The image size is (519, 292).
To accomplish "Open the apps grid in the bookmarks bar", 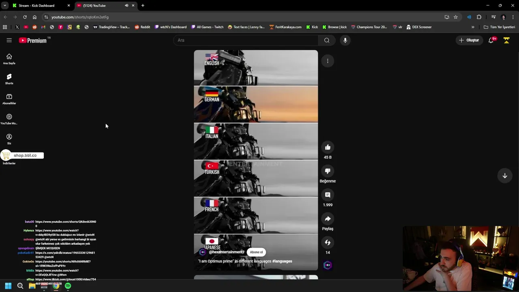I will [x=5, y=27].
